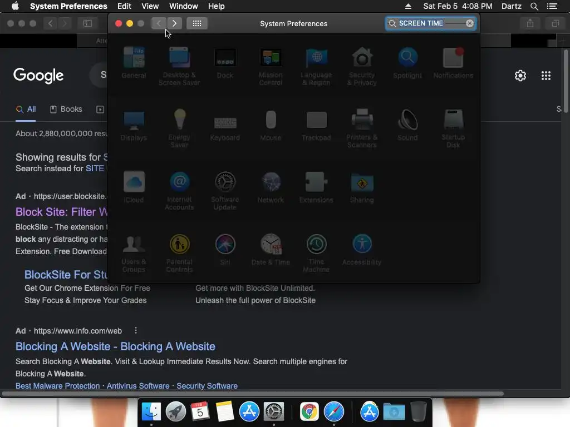The image size is (570, 427).
Task: Open the View menu
Action: point(150,6)
